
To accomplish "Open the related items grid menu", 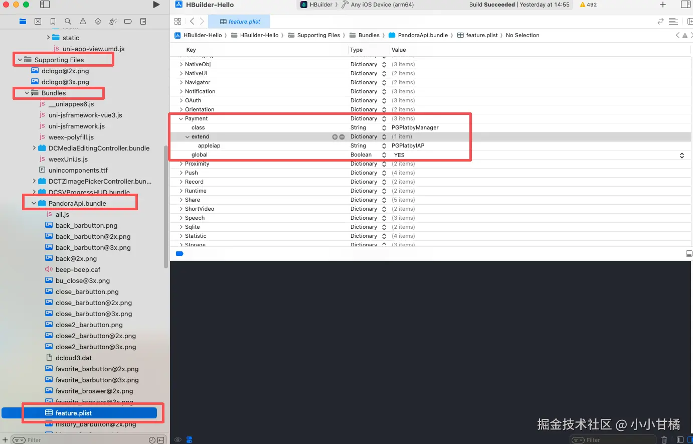I will 178,21.
